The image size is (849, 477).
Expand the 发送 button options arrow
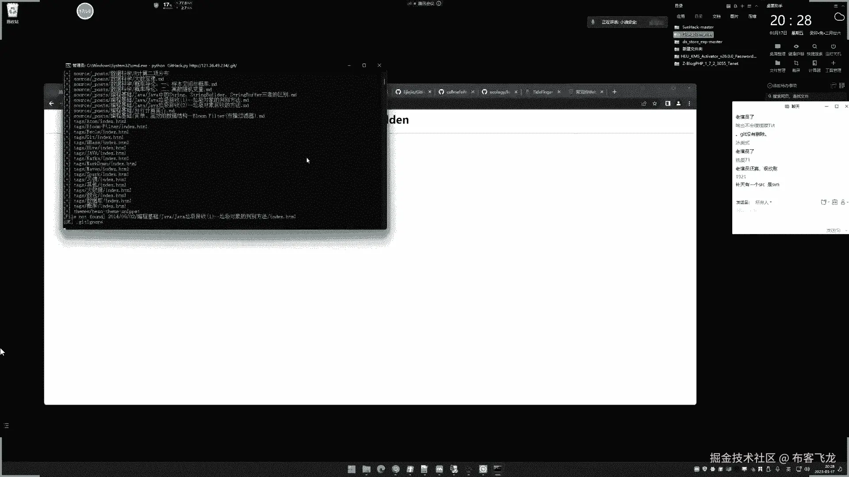846,231
